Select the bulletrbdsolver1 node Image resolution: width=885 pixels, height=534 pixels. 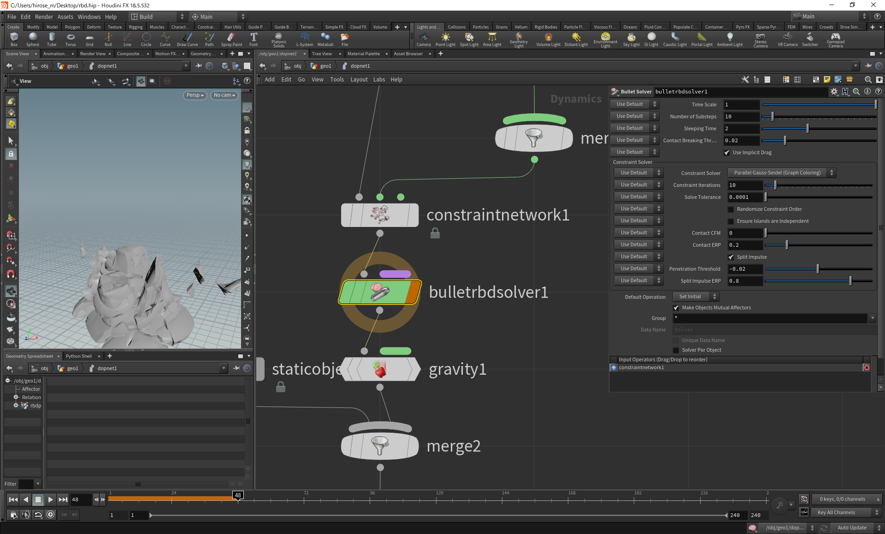click(x=379, y=292)
